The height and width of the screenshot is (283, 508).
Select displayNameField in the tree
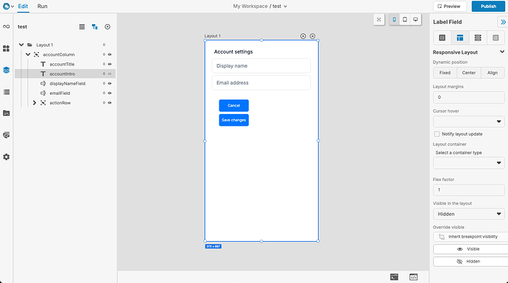tap(68, 84)
